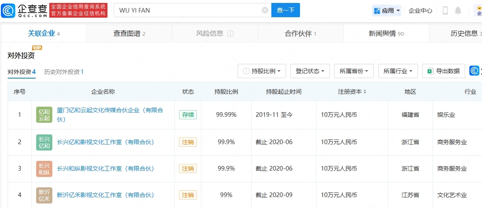
Task: Open 长兴和纵影视文化工作室 link
Action: (x=105, y=169)
